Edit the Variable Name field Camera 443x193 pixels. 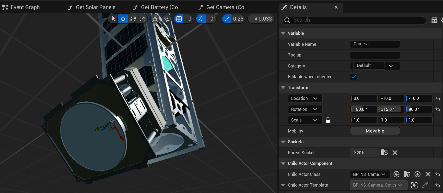[x=375, y=44]
